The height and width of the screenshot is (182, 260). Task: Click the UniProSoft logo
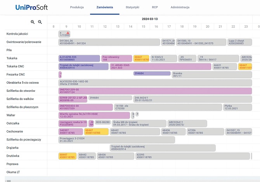(31, 7)
